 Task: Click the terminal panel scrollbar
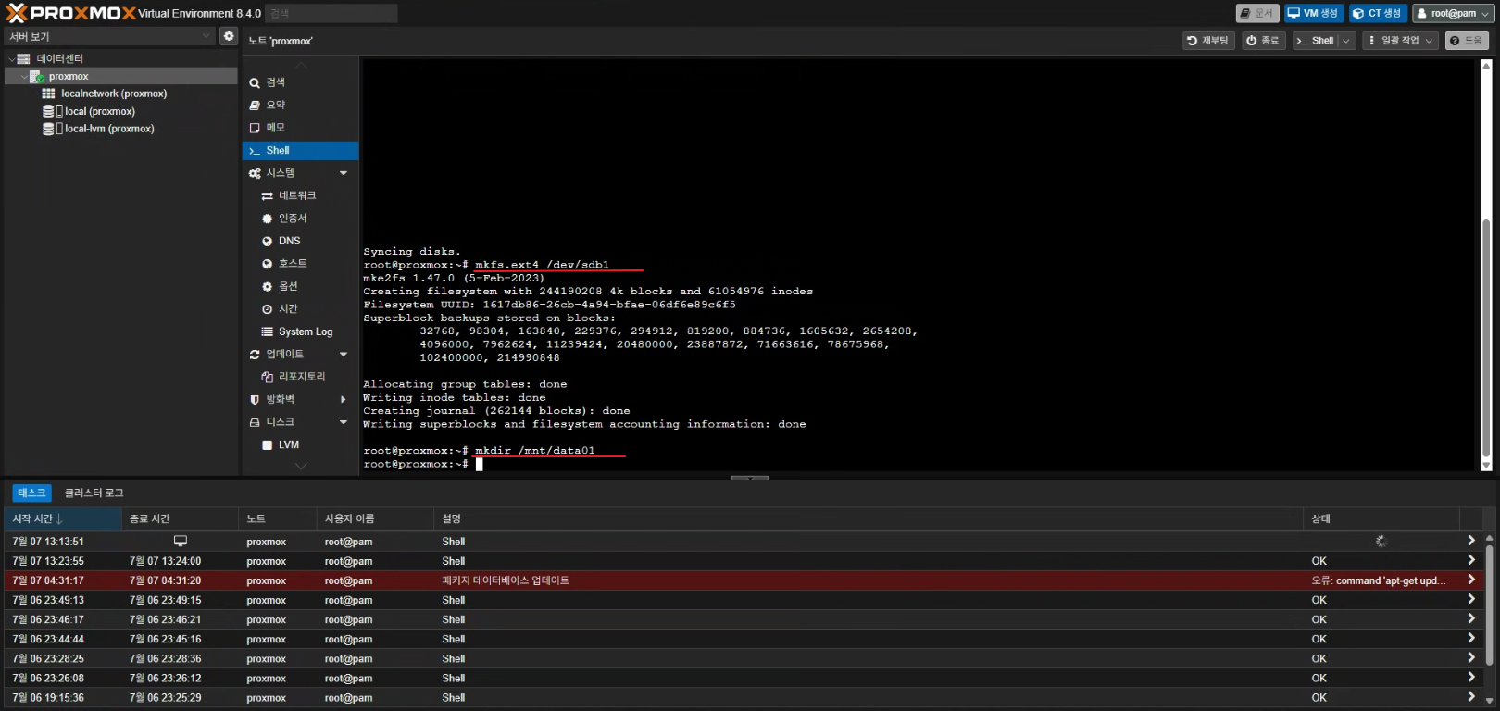(1486, 338)
